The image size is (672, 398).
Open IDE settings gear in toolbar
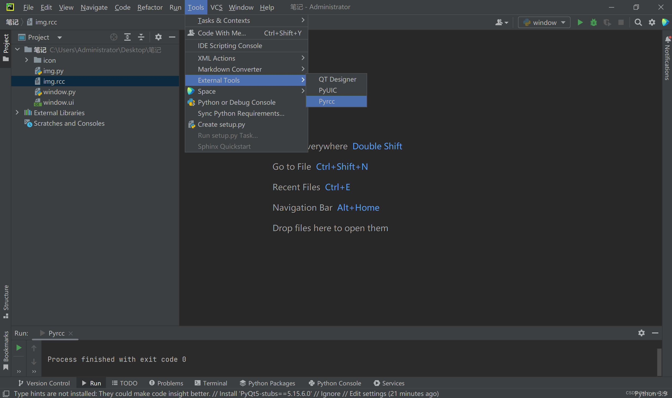[652, 22]
